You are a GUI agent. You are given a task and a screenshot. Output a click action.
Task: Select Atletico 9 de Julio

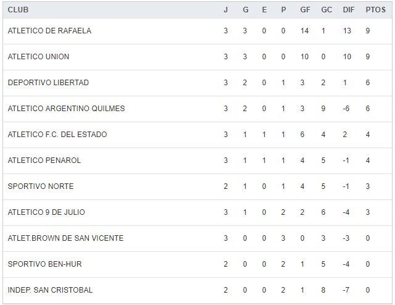(x=46, y=212)
